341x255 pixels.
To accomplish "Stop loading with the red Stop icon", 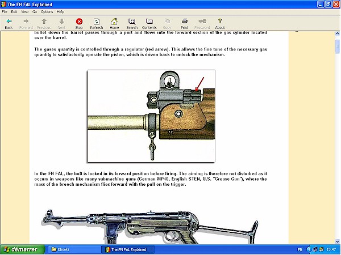I will [79, 24].
